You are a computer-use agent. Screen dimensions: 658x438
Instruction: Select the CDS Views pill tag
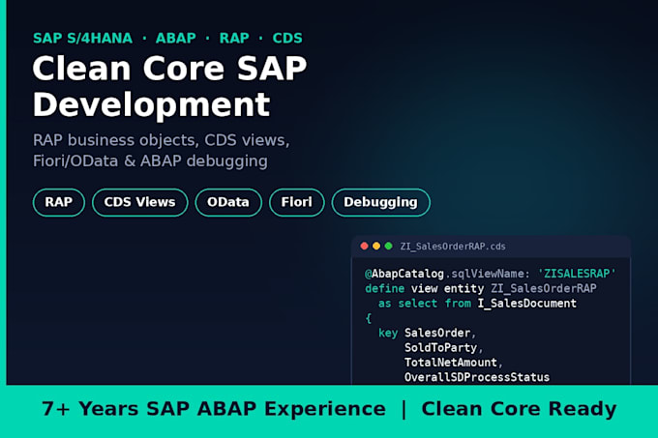pyautogui.click(x=139, y=202)
